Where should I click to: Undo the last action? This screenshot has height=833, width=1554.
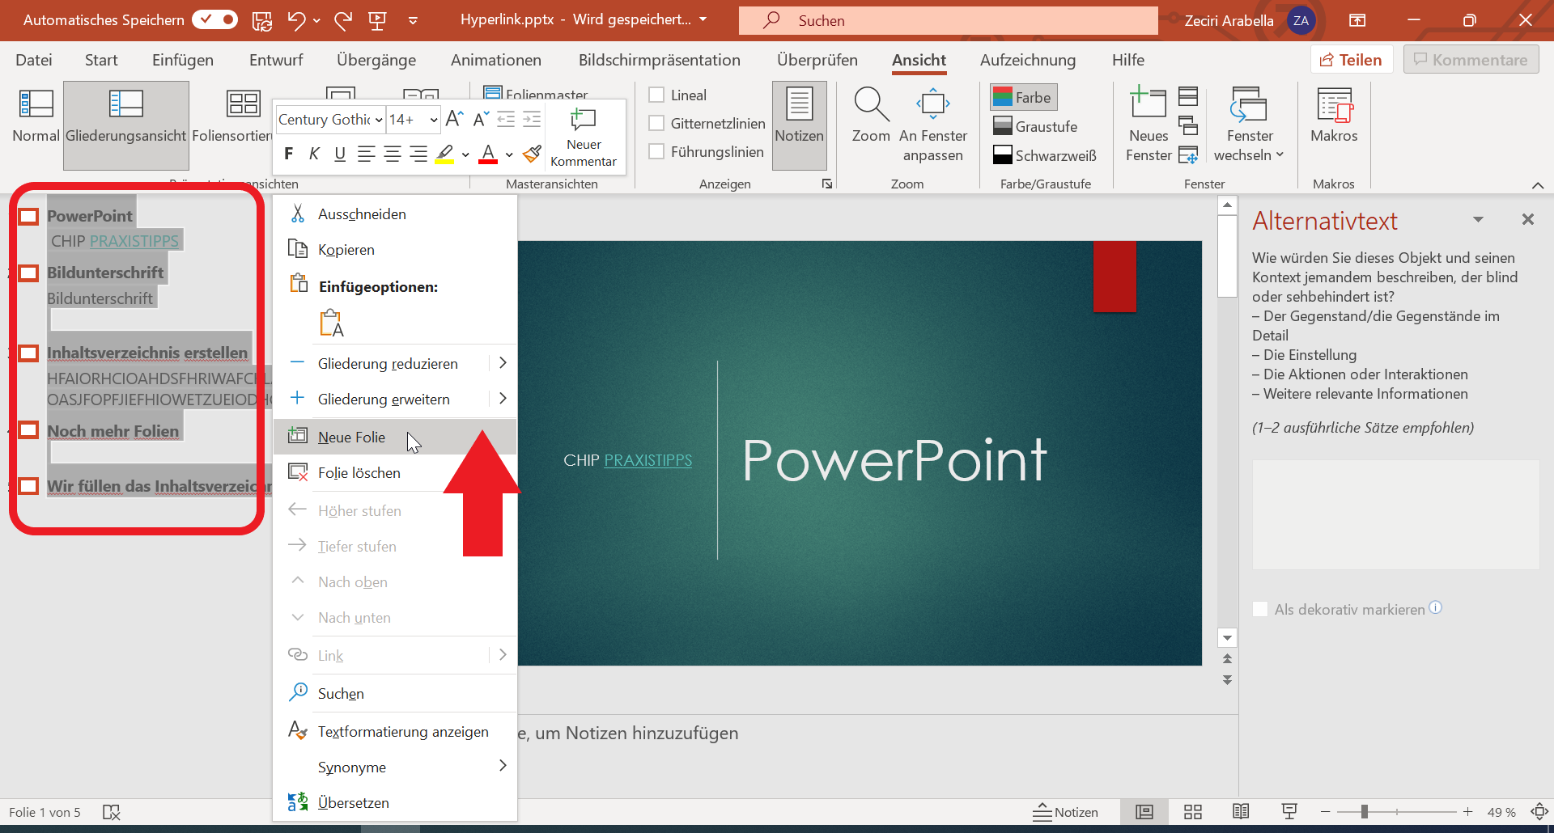[x=296, y=20]
